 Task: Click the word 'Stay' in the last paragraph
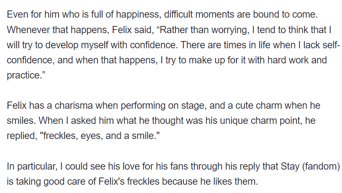coord(290,167)
